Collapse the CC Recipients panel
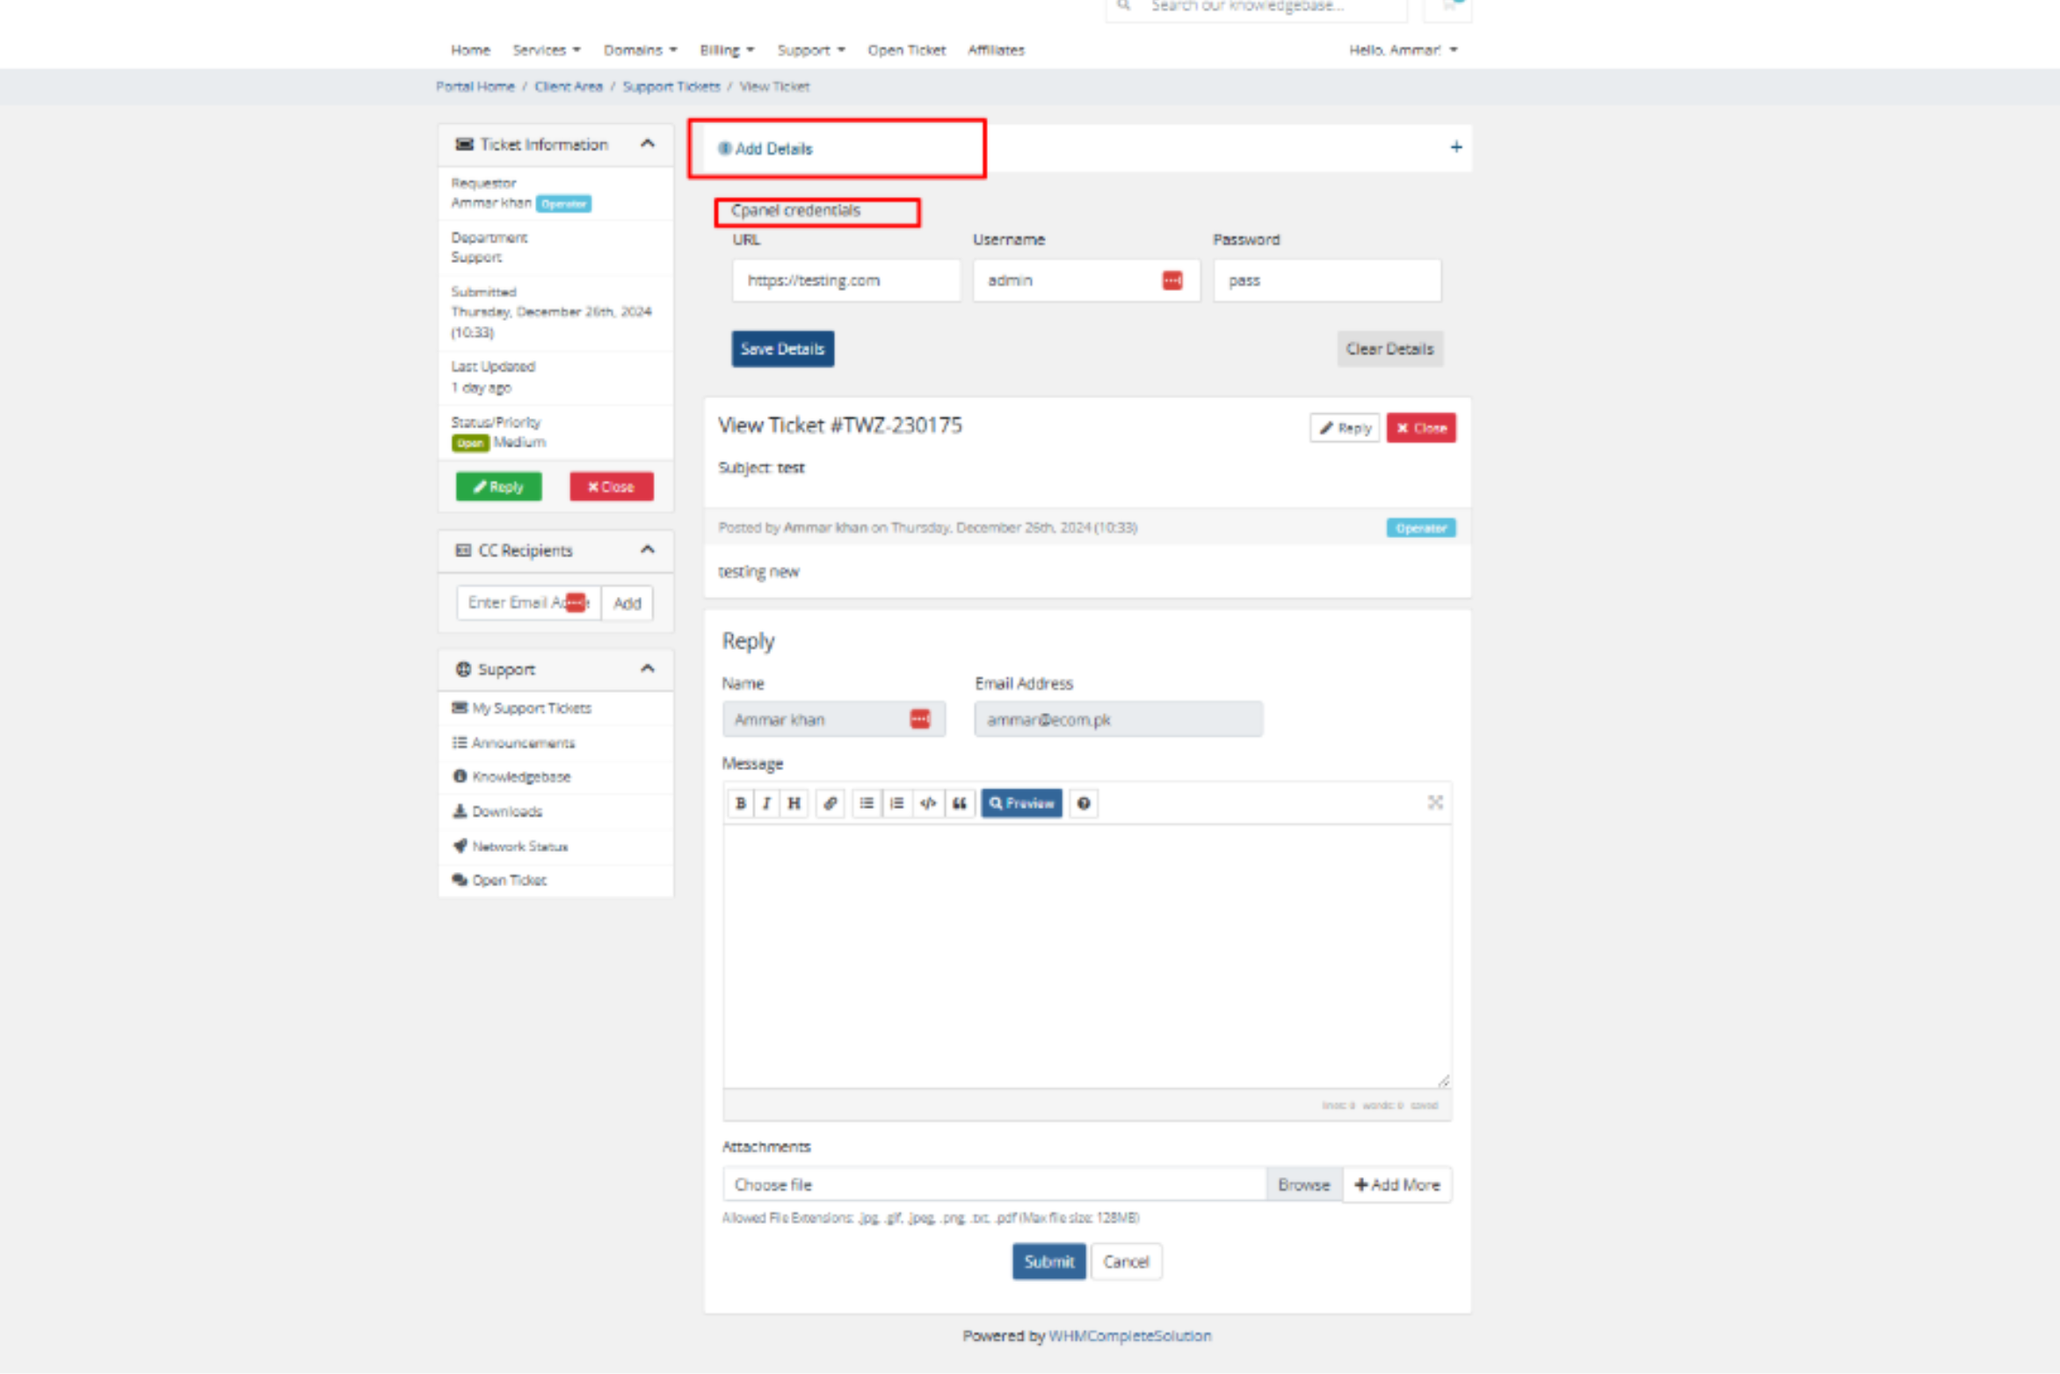 [648, 549]
